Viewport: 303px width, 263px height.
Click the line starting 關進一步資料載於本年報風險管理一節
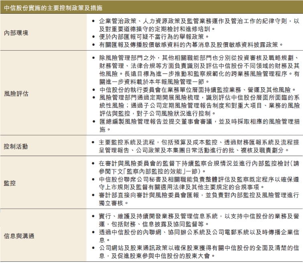[x=155, y=82]
